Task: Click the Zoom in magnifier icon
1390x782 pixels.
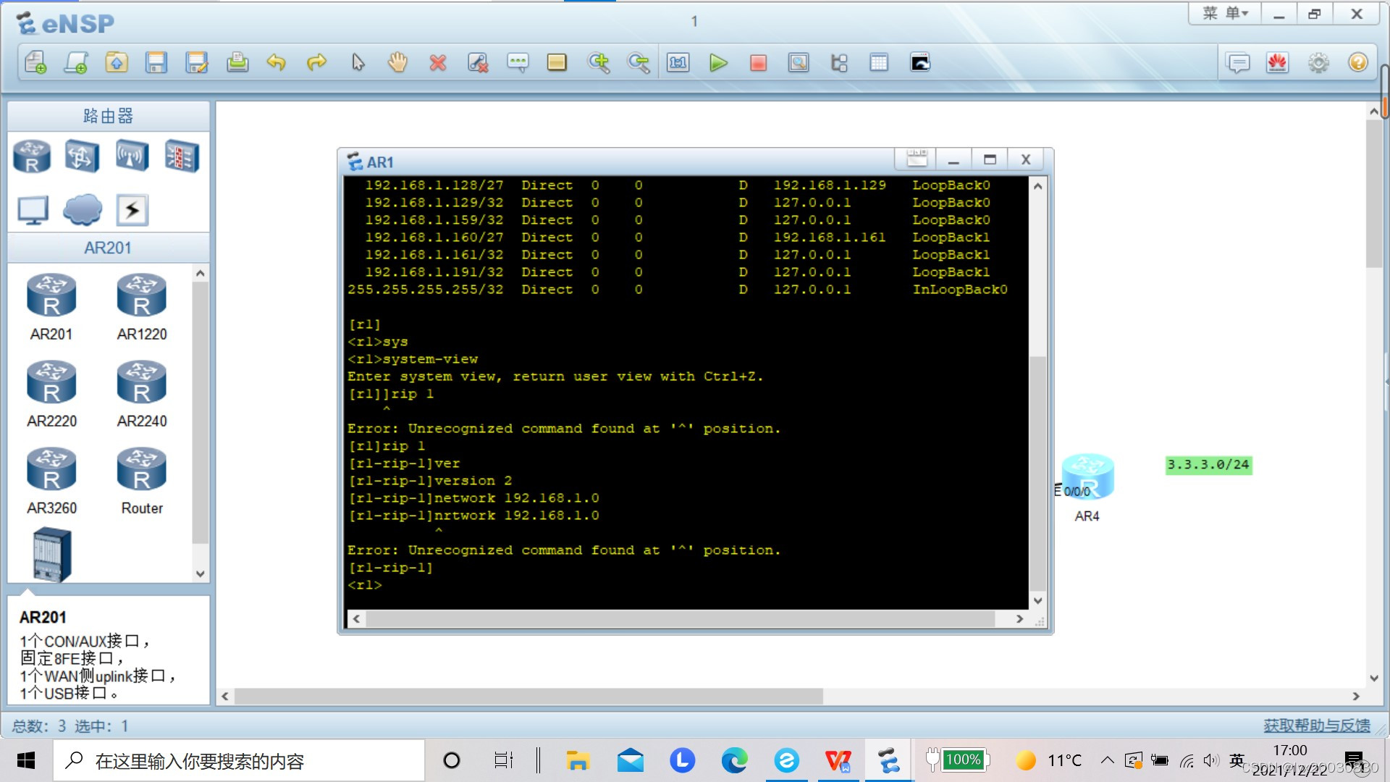Action: 599,63
